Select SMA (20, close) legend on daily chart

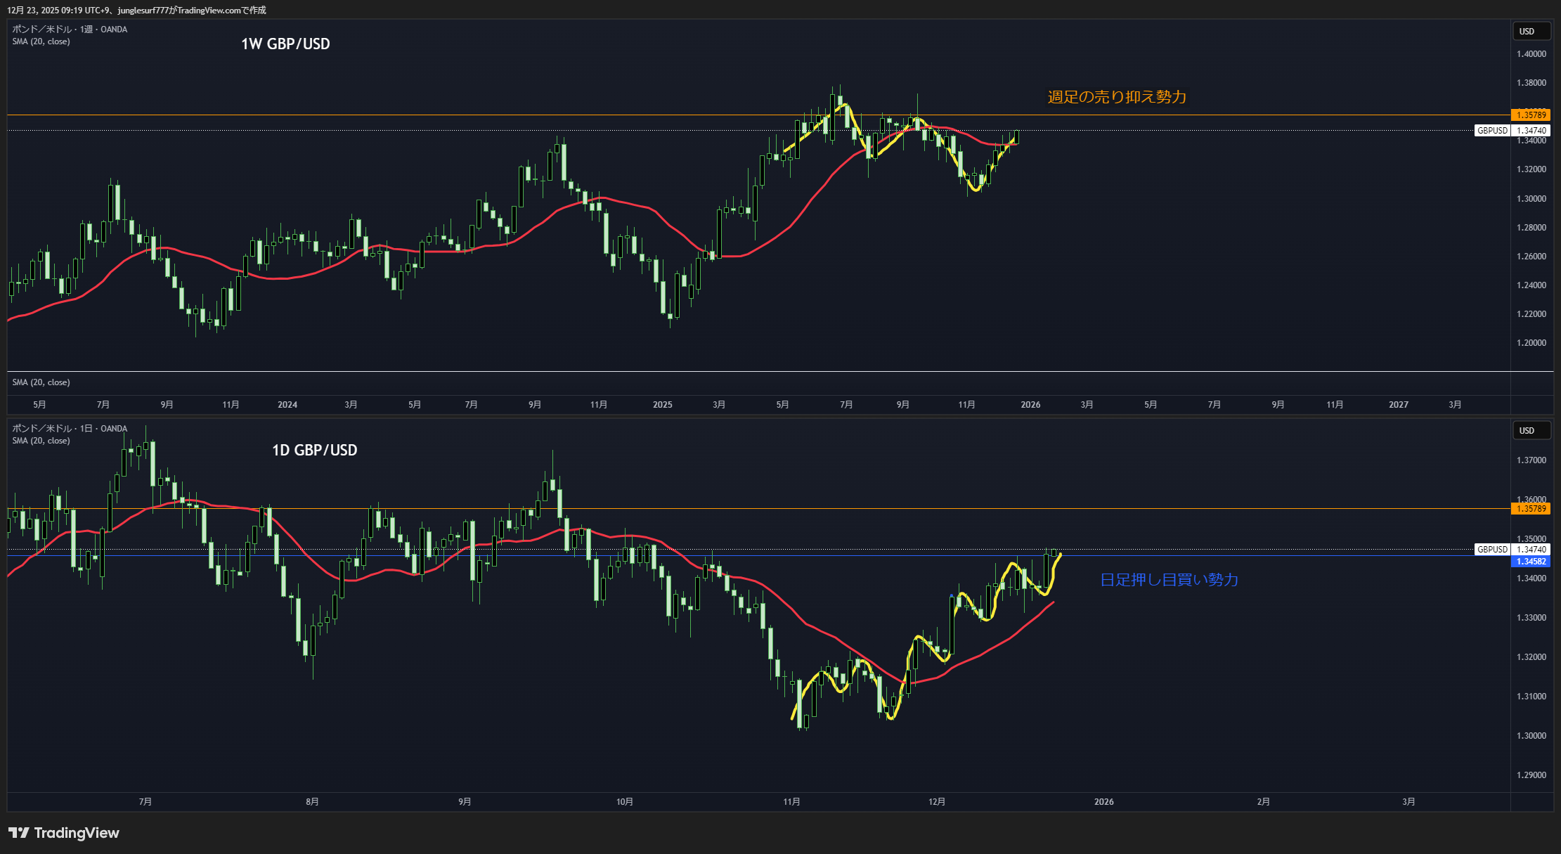(41, 441)
